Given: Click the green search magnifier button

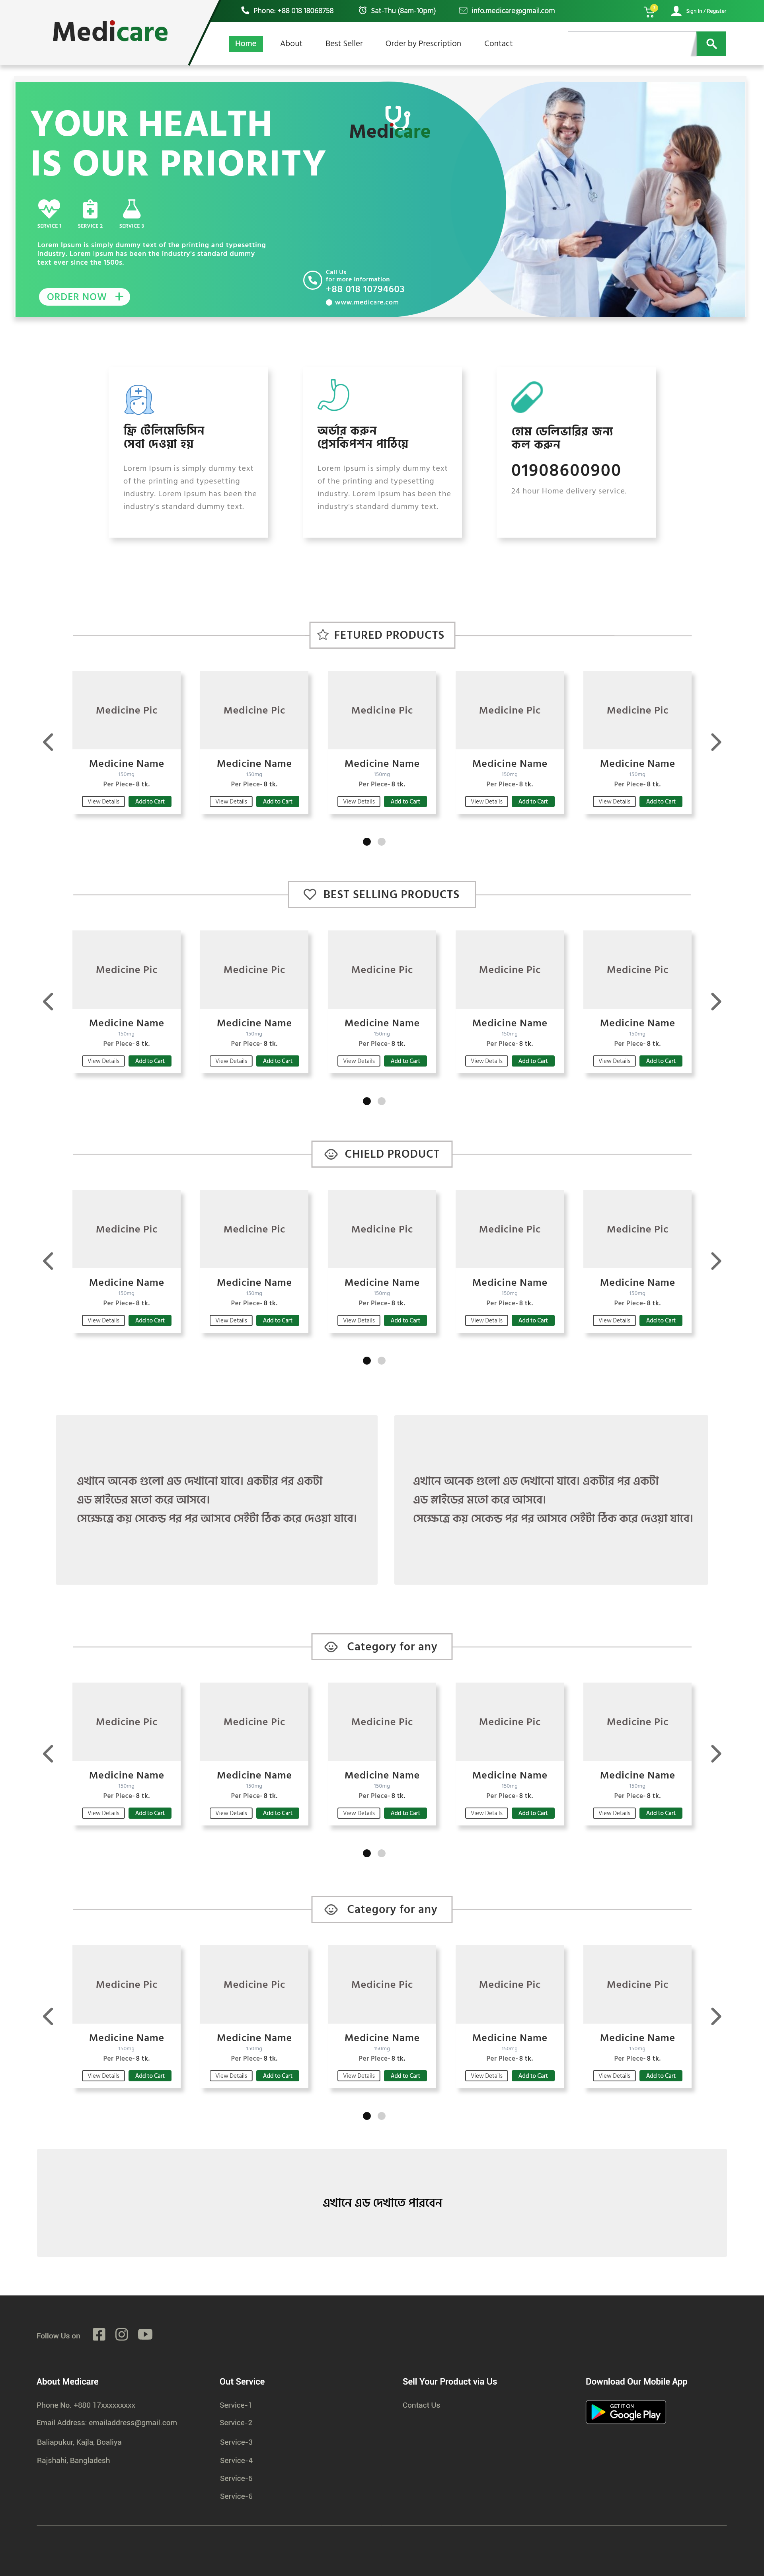Looking at the screenshot, I should pyautogui.click(x=711, y=44).
